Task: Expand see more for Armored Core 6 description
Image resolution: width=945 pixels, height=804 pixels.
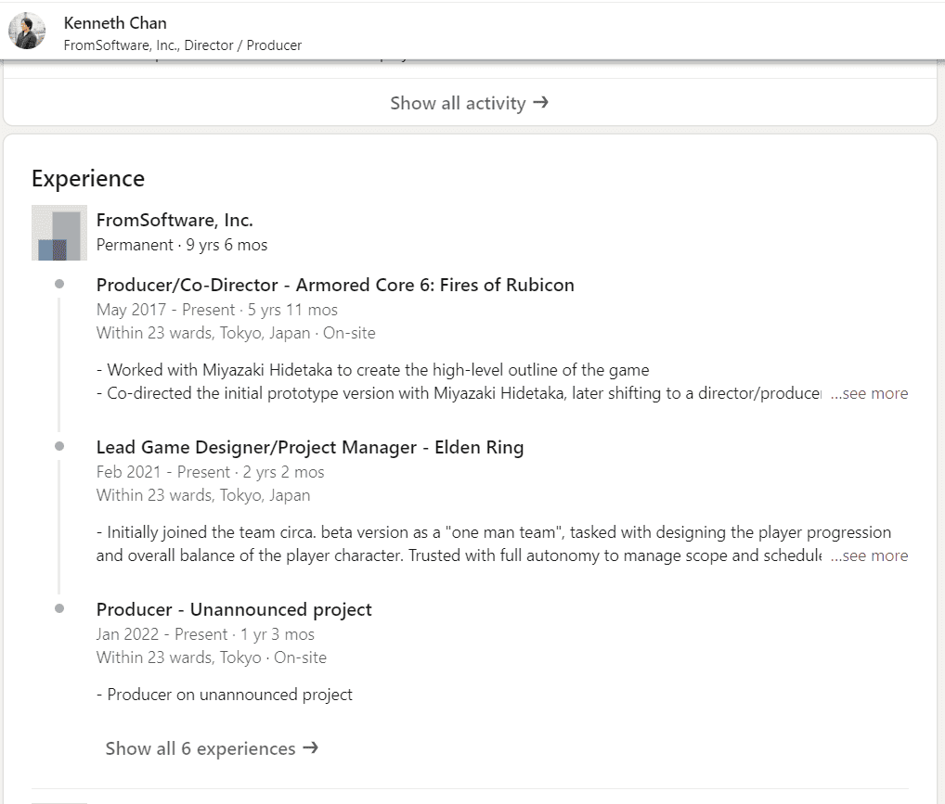Action: (x=869, y=393)
